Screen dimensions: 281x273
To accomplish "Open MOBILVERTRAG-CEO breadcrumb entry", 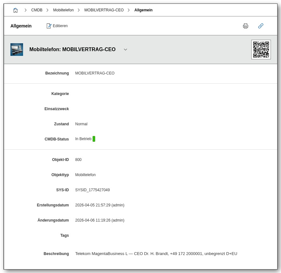I will point(104,10).
